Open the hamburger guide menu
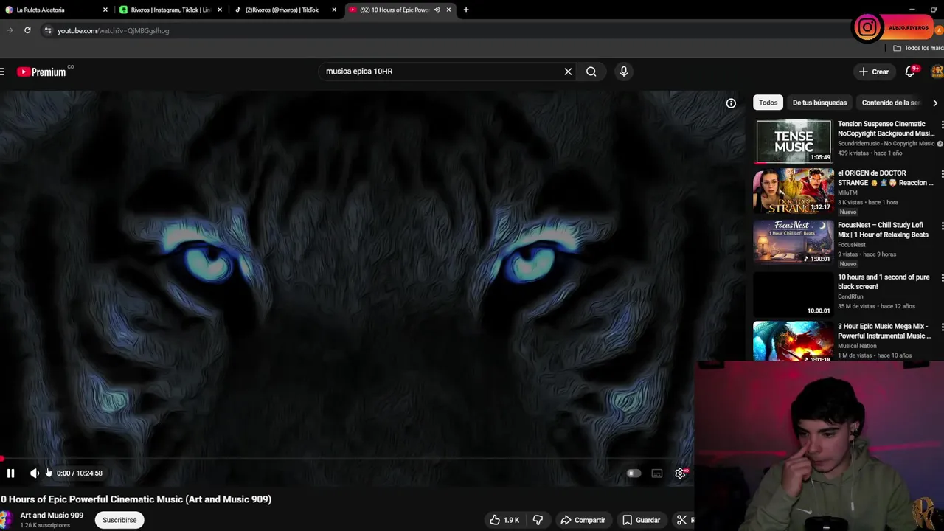 (x=2, y=72)
